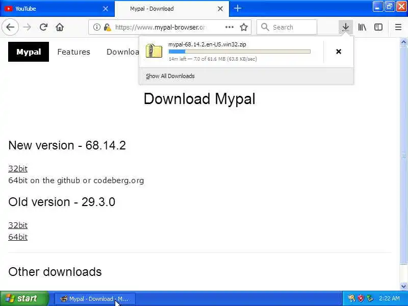Image resolution: width=408 pixels, height=306 pixels.
Task: Open a new tab with plus button
Action: click(x=237, y=8)
